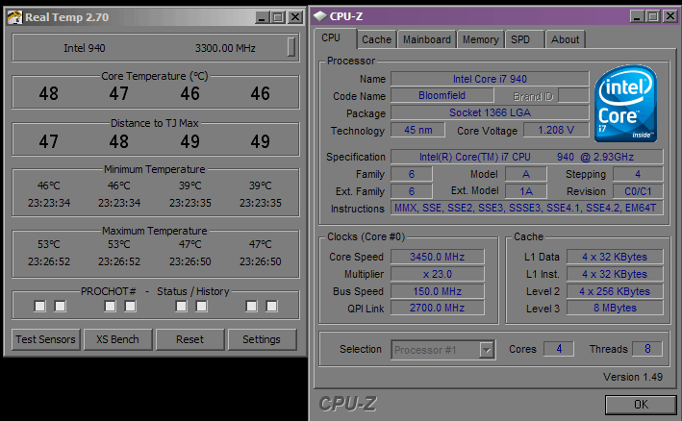Open the Memory tab
This screenshot has width=682, height=421.
pyautogui.click(x=481, y=39)
